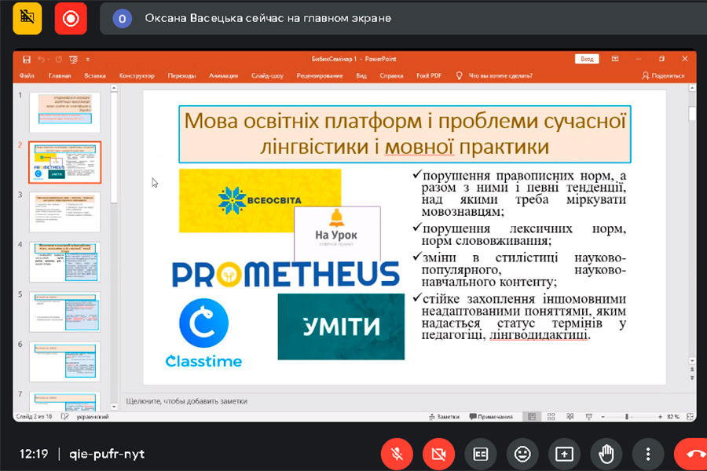Click the УМІТИ logo image
The width and height of the screenshot is (707, 471).
tap(341, 327)
